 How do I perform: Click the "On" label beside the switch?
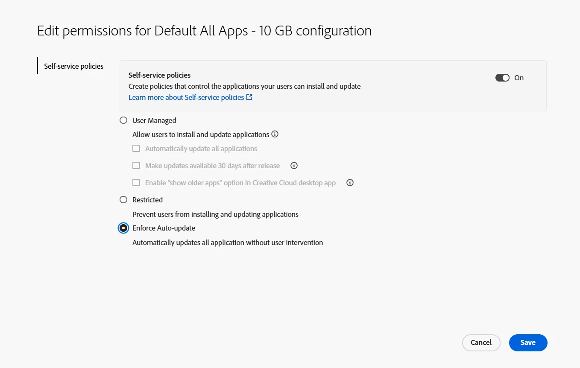[519, 78]
